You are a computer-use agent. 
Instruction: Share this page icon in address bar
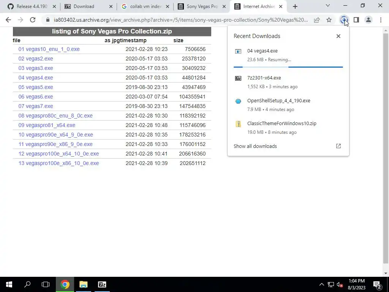pyautogui.click(x=317, y=20)
